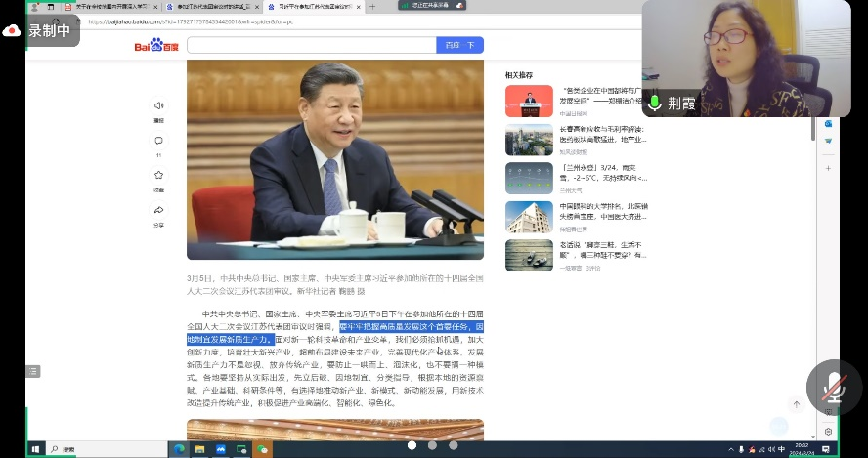
Task: Toggle the muted microphone button
Action: pyautogui.click(x=834, y=387)
